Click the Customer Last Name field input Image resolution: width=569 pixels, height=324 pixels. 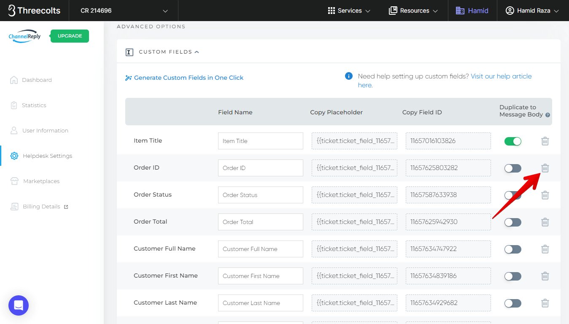tap(261, 303)
